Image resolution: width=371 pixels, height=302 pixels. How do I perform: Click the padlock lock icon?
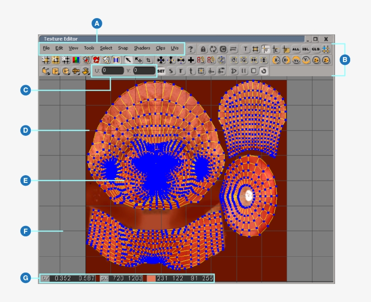(x=204, y=49)
